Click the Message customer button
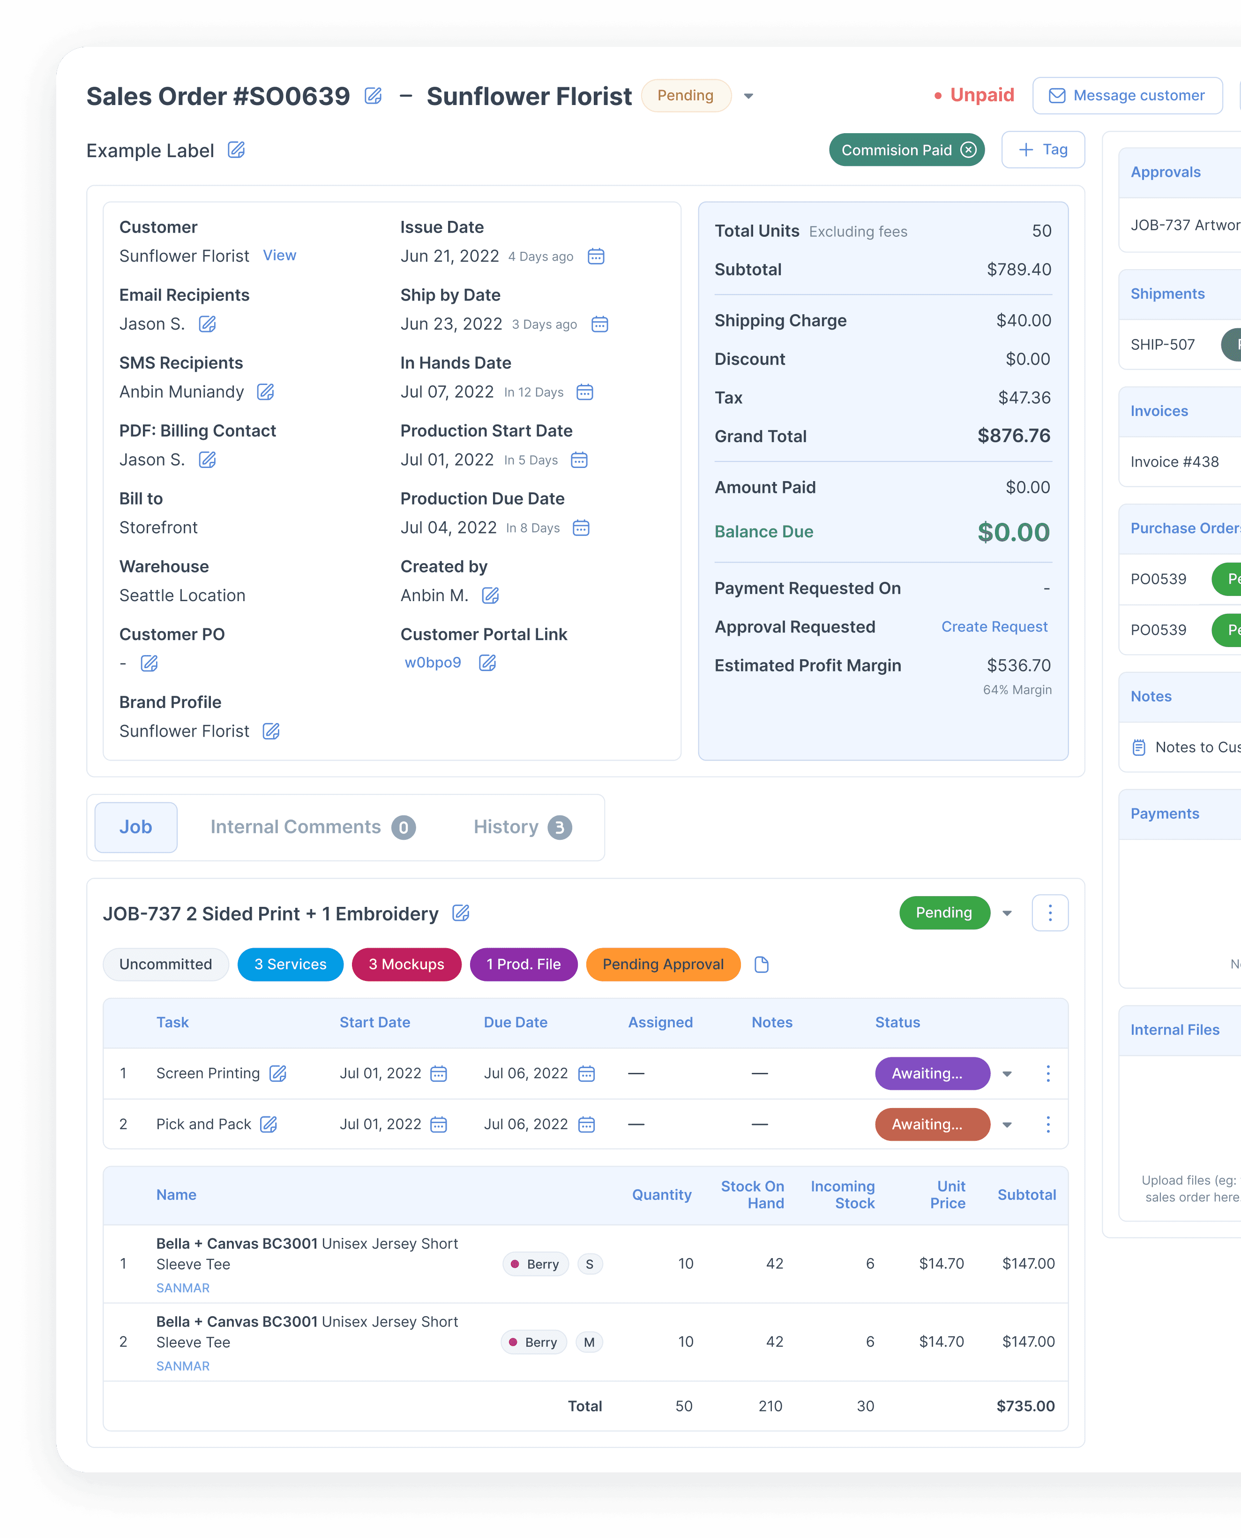The height and width of the screenshot is (1538, 1241). point(1127,96)
